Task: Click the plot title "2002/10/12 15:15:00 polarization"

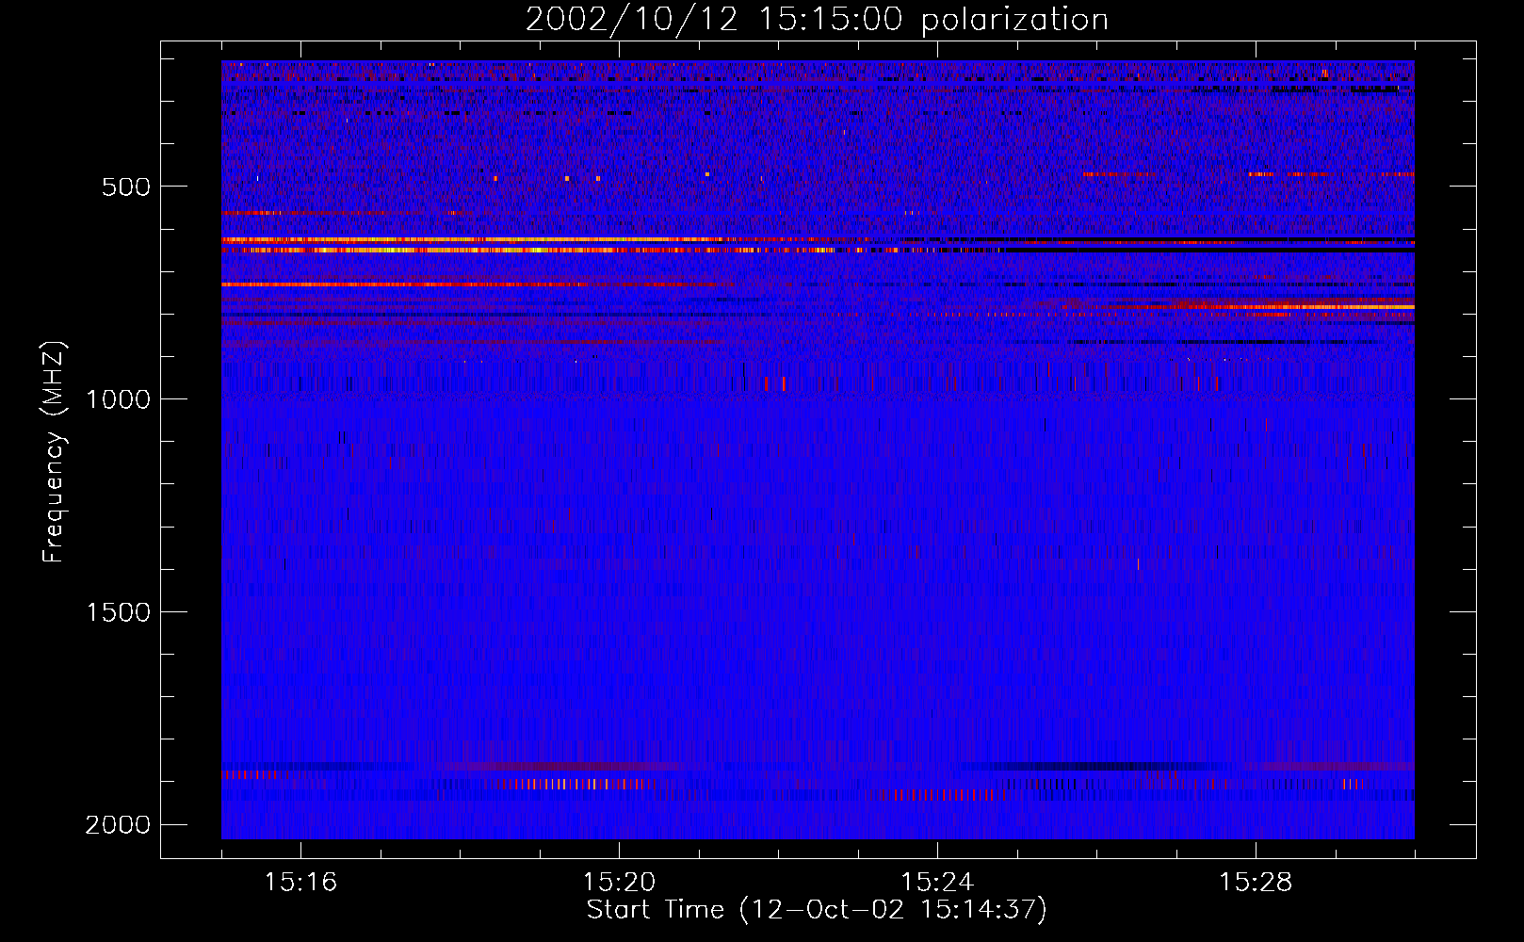Action: pos(817,20)
